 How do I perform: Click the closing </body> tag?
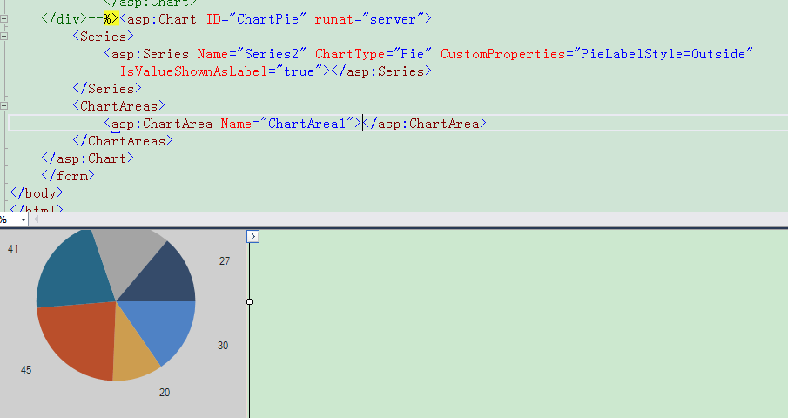[x=37, y=193]
